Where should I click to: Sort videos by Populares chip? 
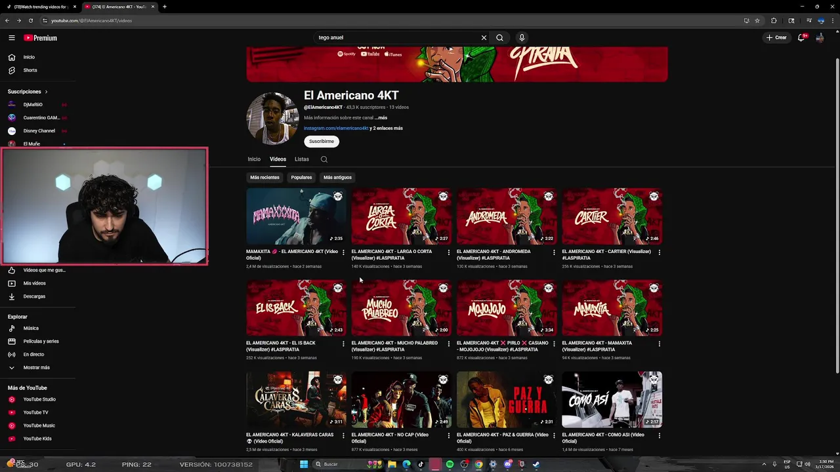(301, 178)
